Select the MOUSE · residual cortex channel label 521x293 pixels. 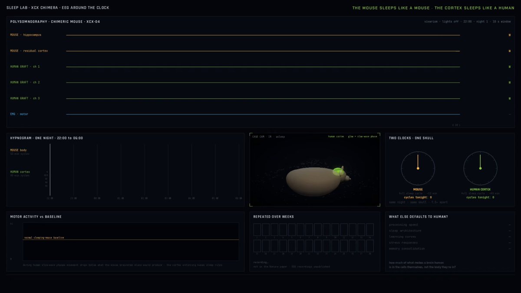(x=29, y=51)
